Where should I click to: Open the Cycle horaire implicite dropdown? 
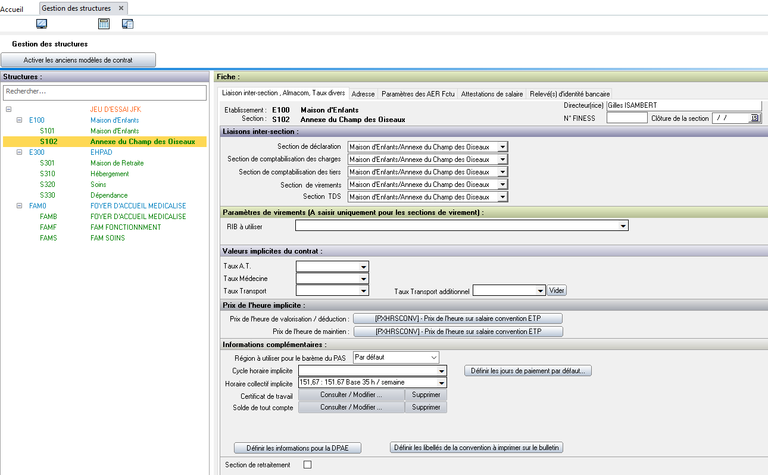[442, 371]
